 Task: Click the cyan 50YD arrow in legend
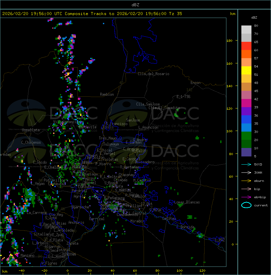[246, 164]
